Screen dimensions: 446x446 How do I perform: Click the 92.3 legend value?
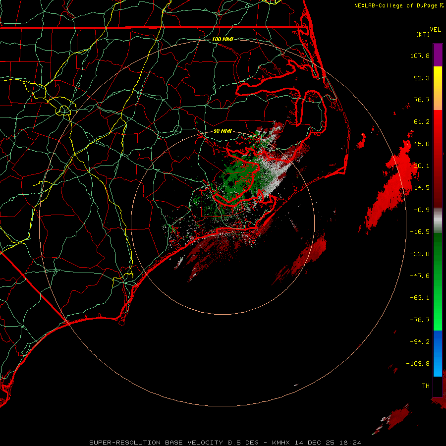(422, 78)
